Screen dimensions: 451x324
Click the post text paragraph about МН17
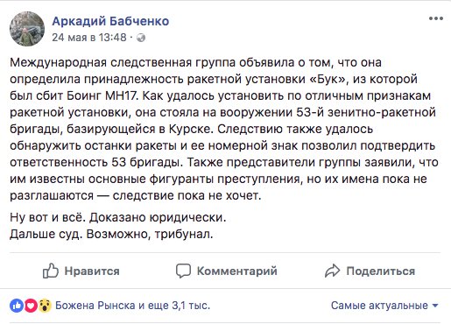coord(224,129)
